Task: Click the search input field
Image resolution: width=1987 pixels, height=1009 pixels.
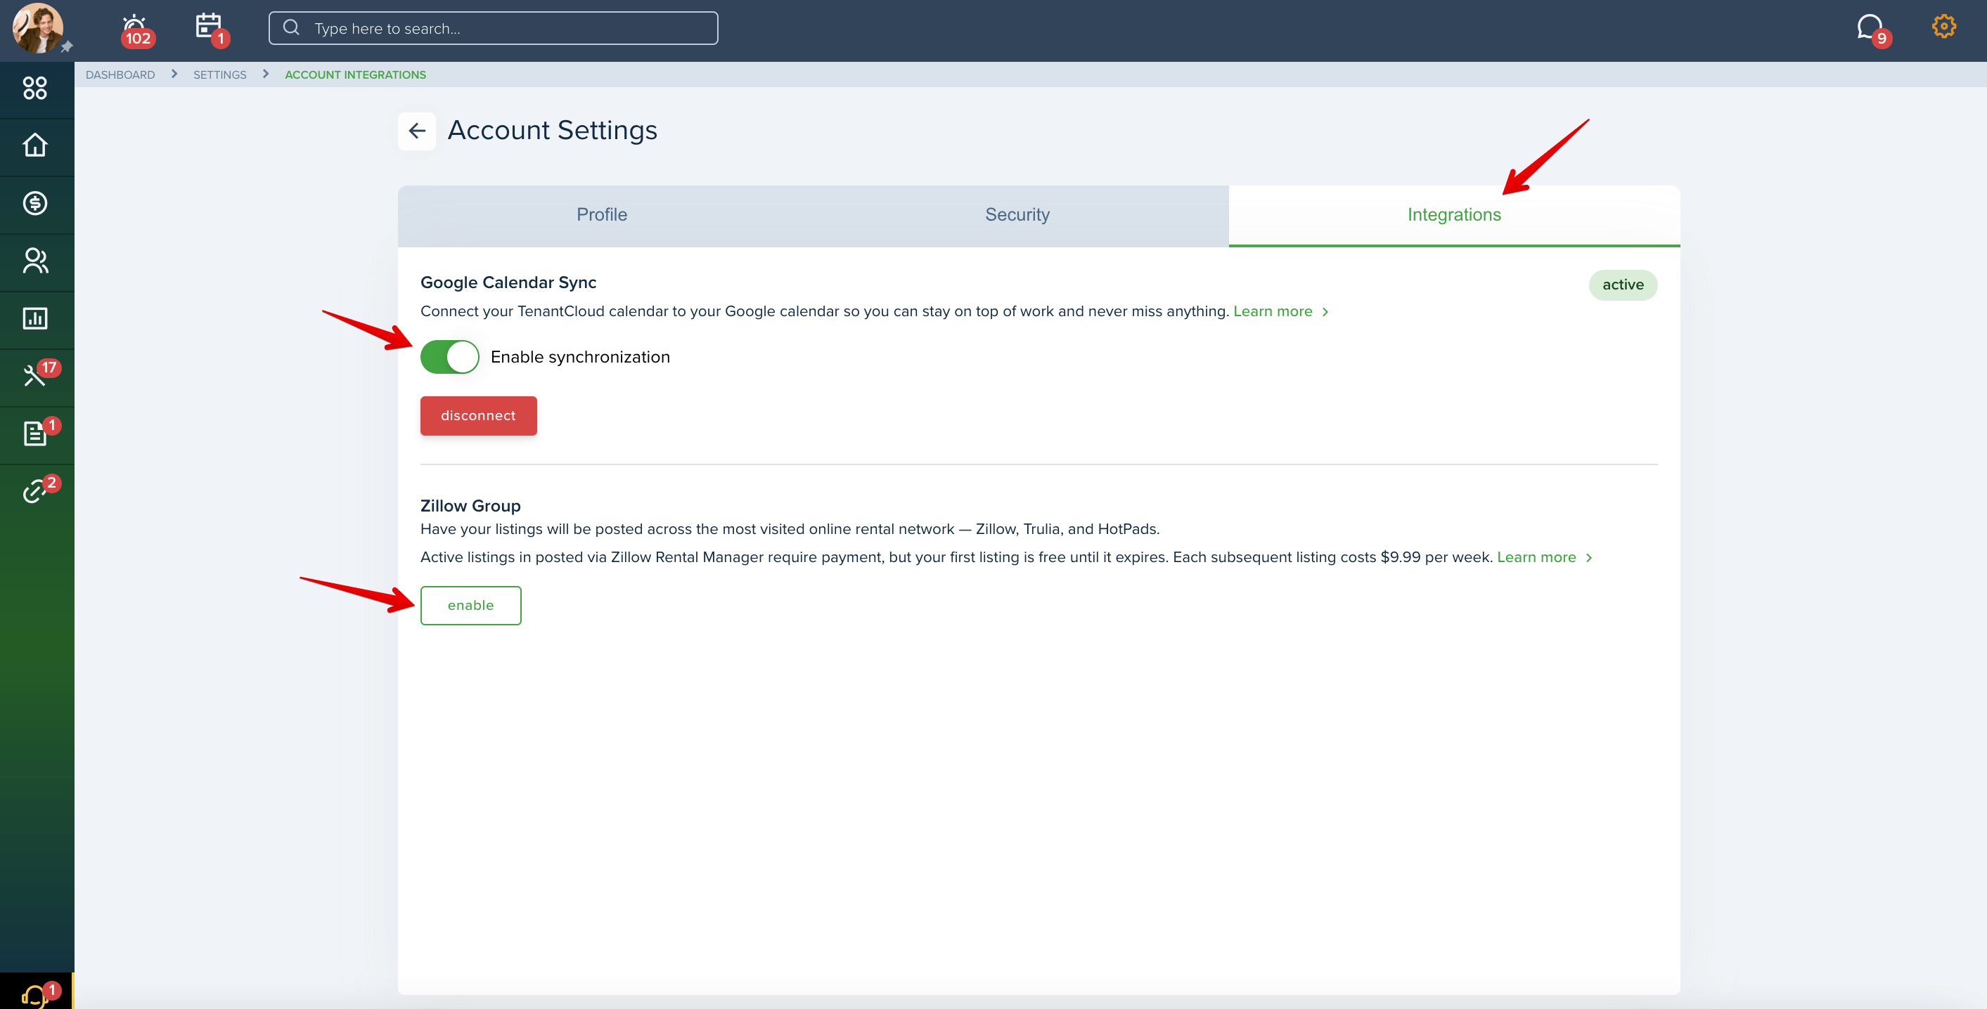Action: click(493, 27)
